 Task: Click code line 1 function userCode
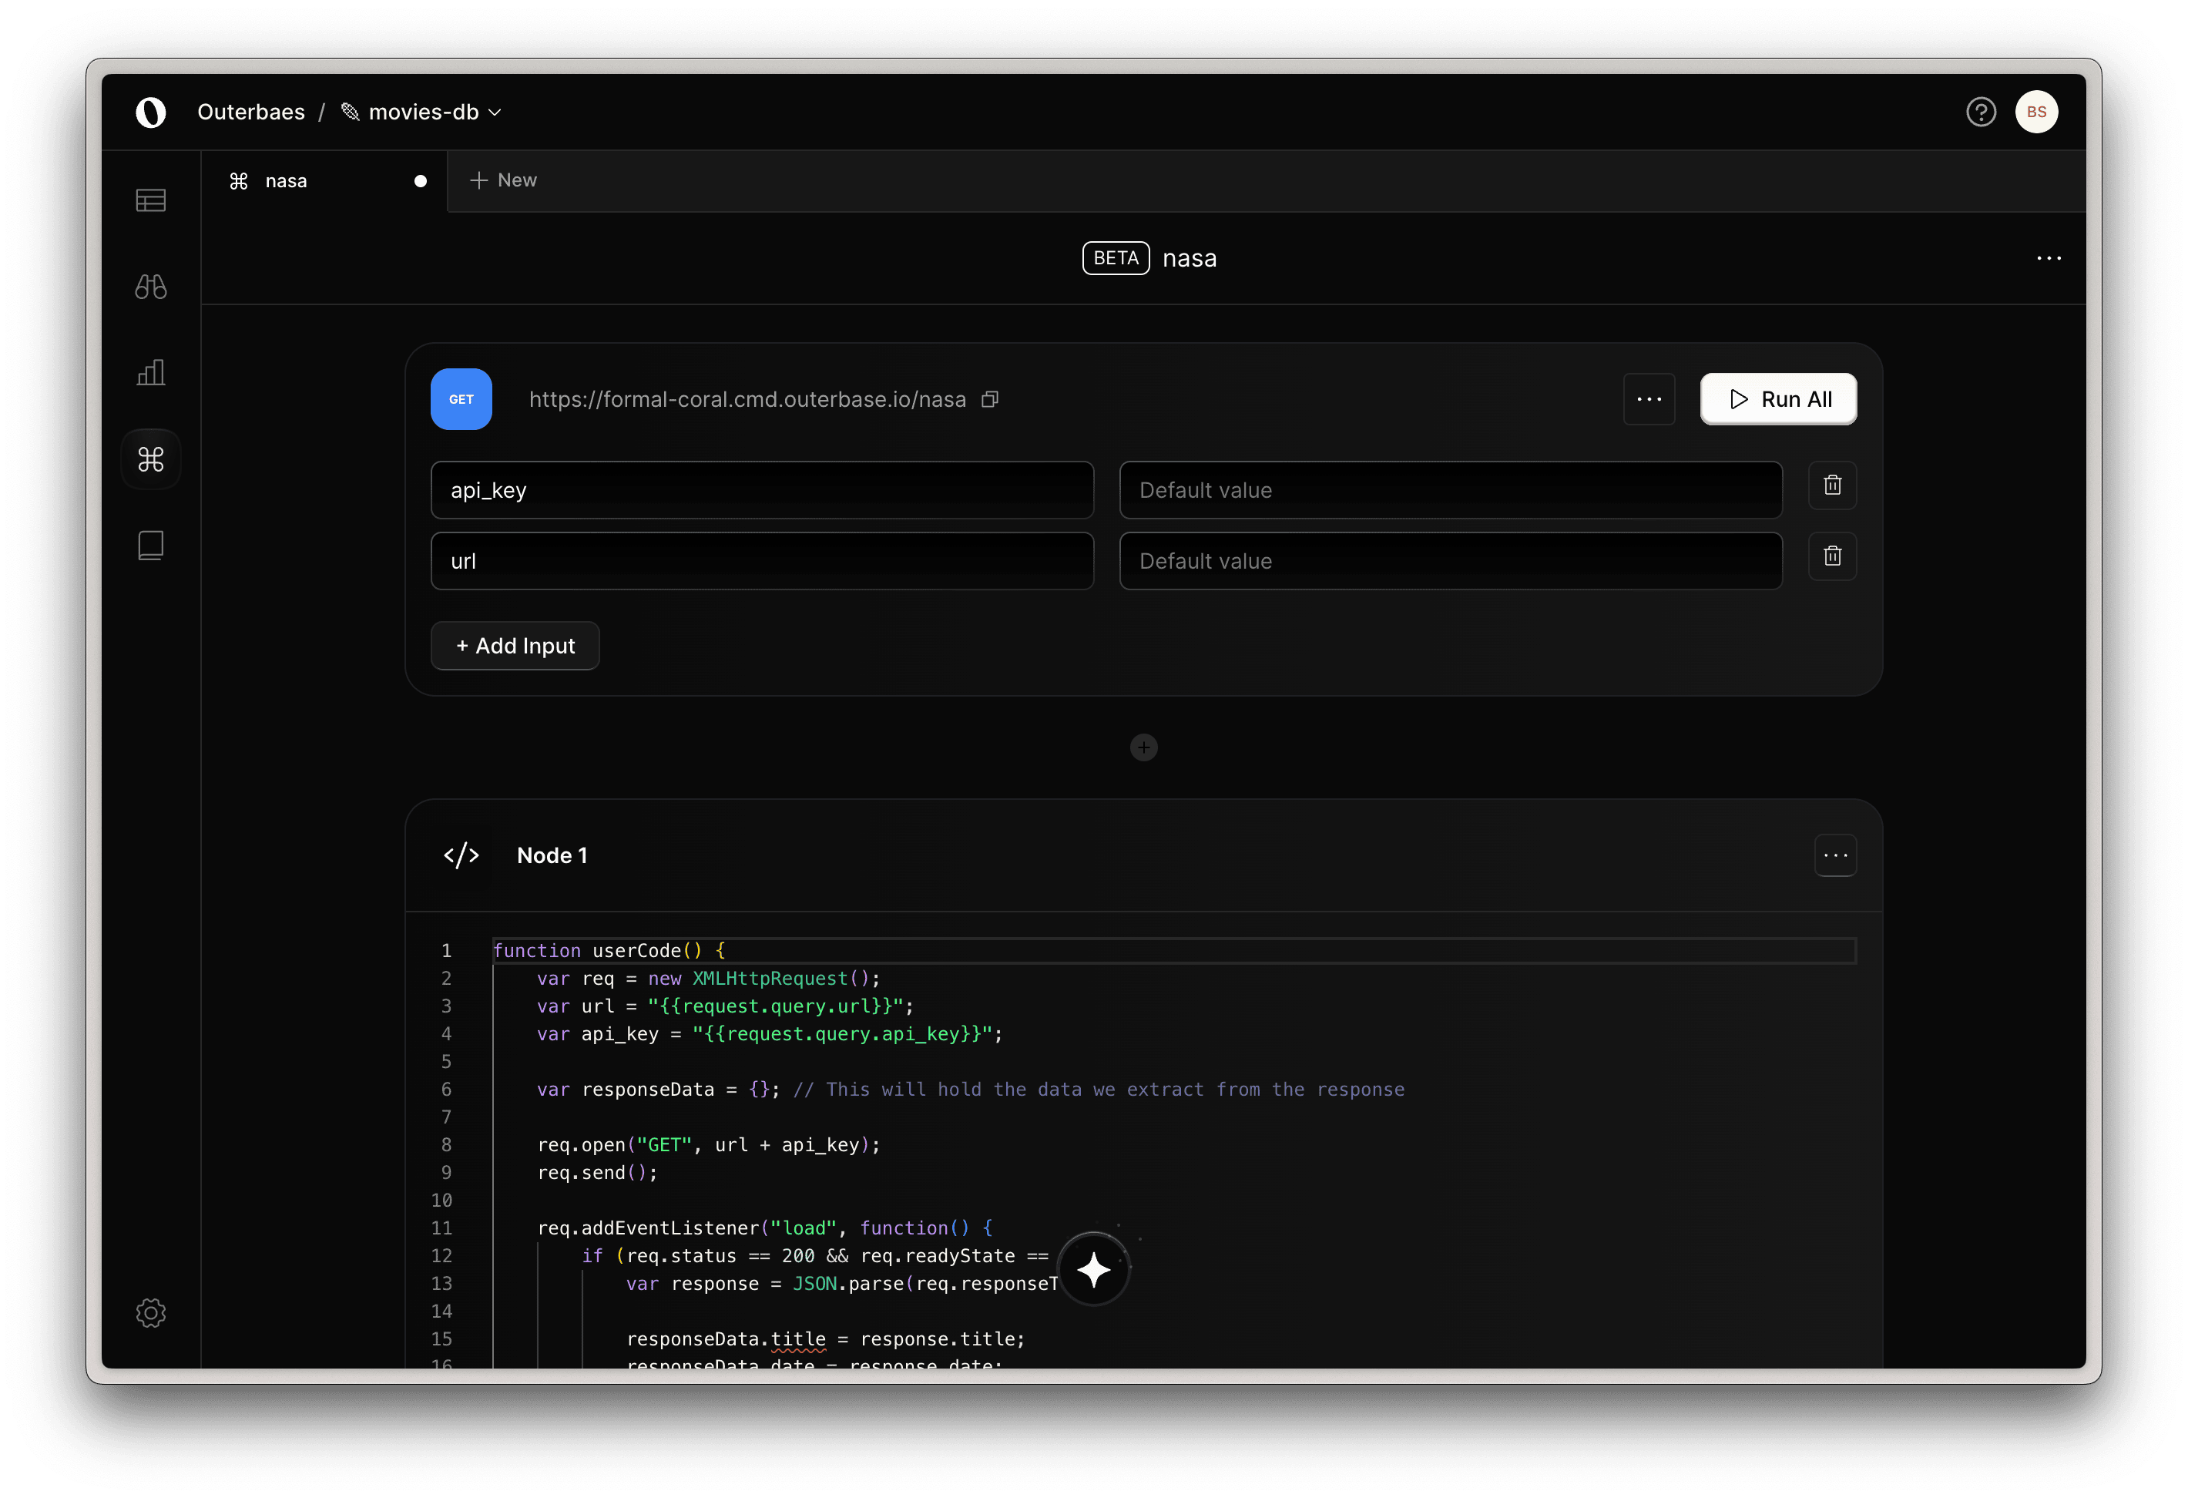click(609, 951)
